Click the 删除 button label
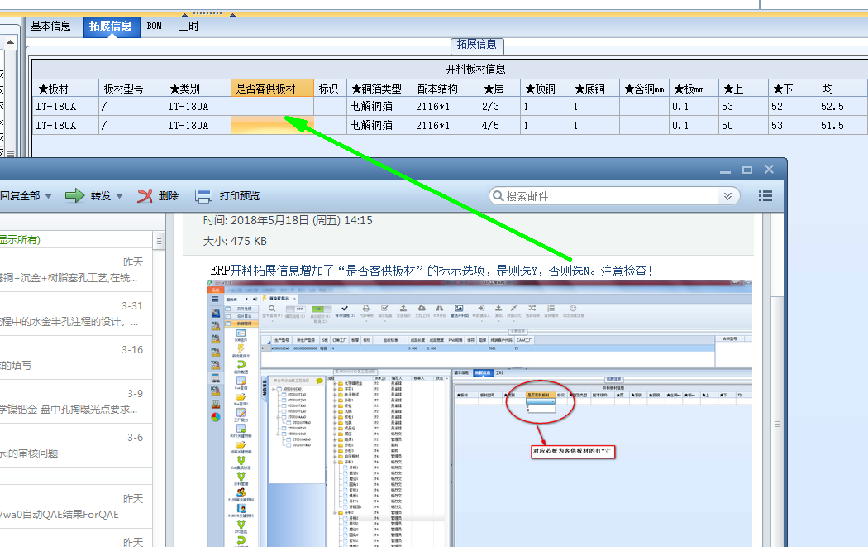This screenshot has height=547, width=868. (x=169, y=195)
